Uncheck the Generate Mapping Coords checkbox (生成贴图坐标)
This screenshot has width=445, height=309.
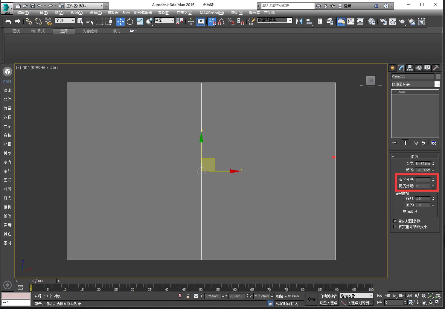coord(395,221)
